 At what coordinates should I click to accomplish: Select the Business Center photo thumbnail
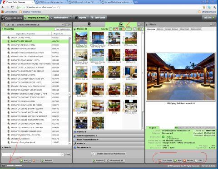[x=131, y=106]
